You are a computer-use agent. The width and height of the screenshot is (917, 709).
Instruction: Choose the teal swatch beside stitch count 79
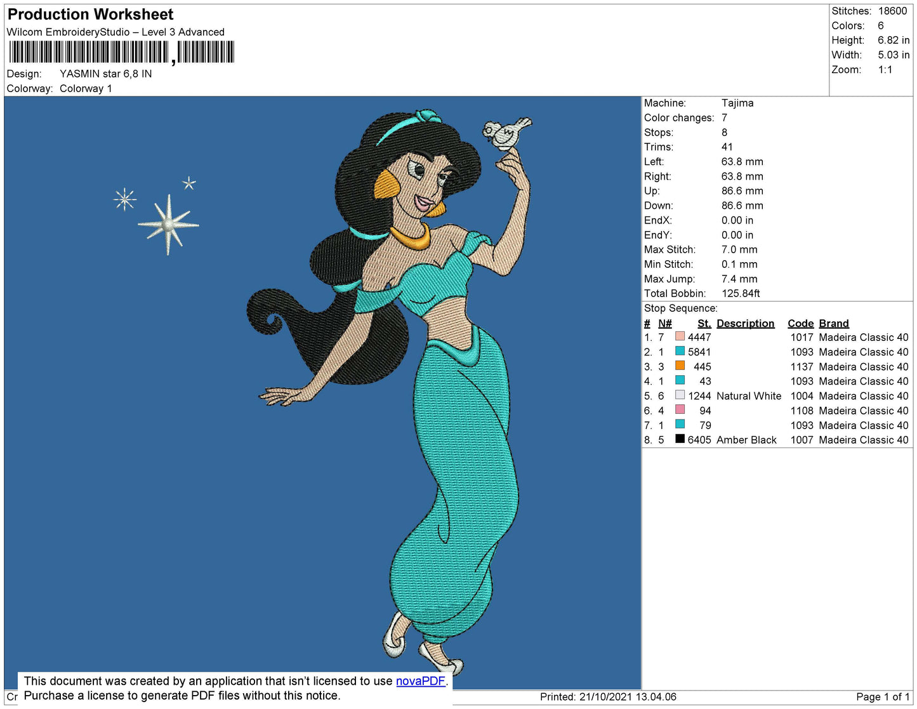[680, 424]
